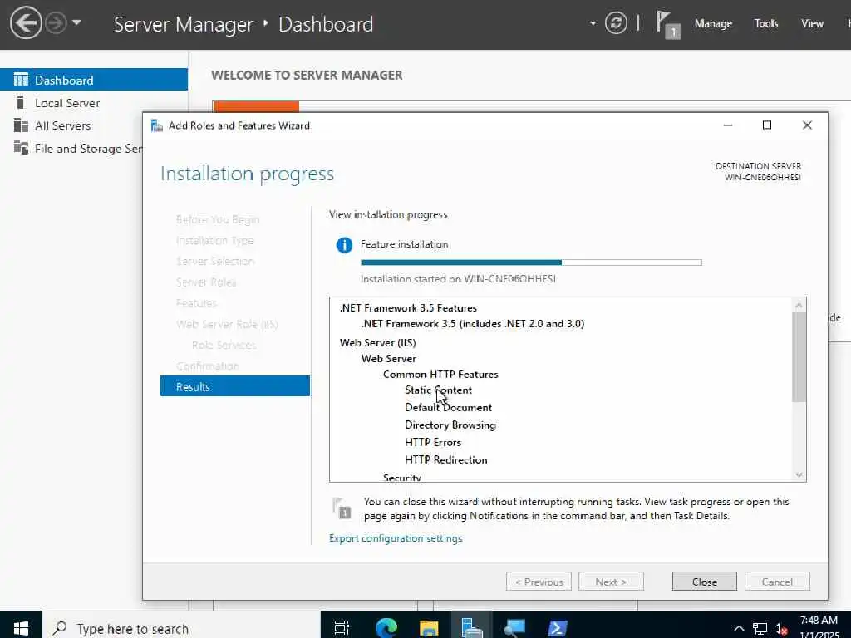Go back with the Server Manager back arrow

(26, 23)
